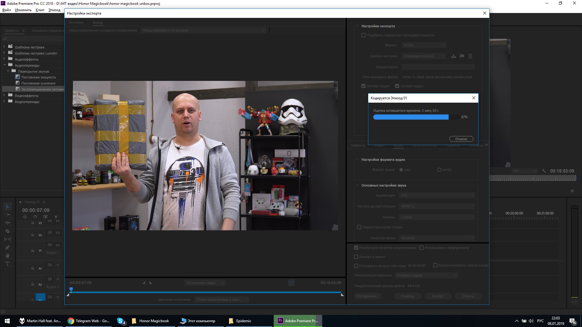
Task: Click the nest sequence toggle in timeline header
Action: [25, 217]
